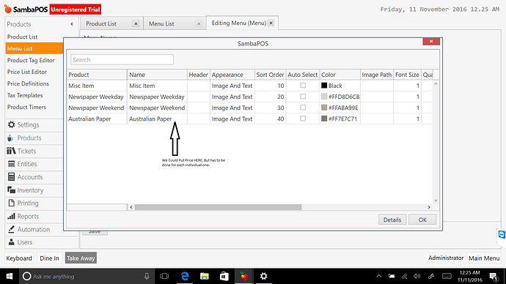
Task: Select Menu List in the sidebar
Action: tap(34, 48)
